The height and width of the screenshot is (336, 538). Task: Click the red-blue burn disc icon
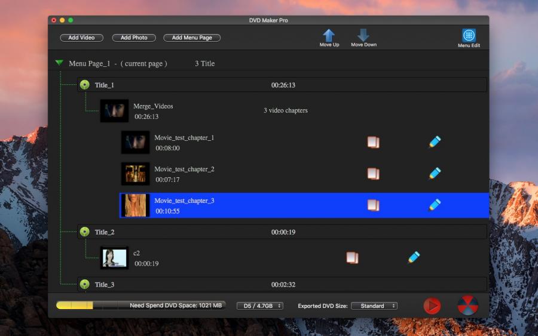(x=467, y=305)
